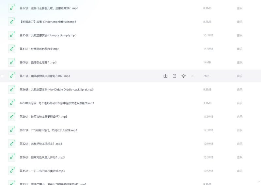Image resolution: width=261 pixels, height=185 pixels.
Task: Tick checkbox for 第21讲 file
Action: point(2,76)
